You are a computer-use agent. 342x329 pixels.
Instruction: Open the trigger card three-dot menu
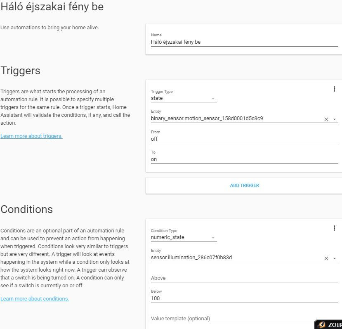(334, 89)
